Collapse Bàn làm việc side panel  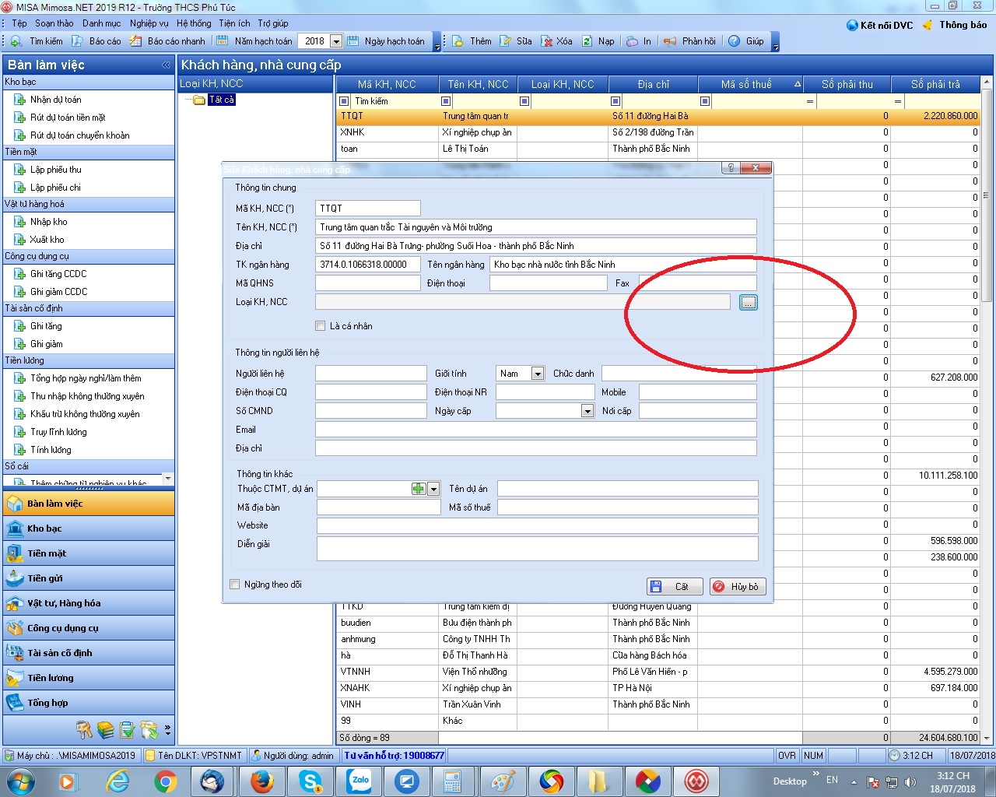click(166, 65)
